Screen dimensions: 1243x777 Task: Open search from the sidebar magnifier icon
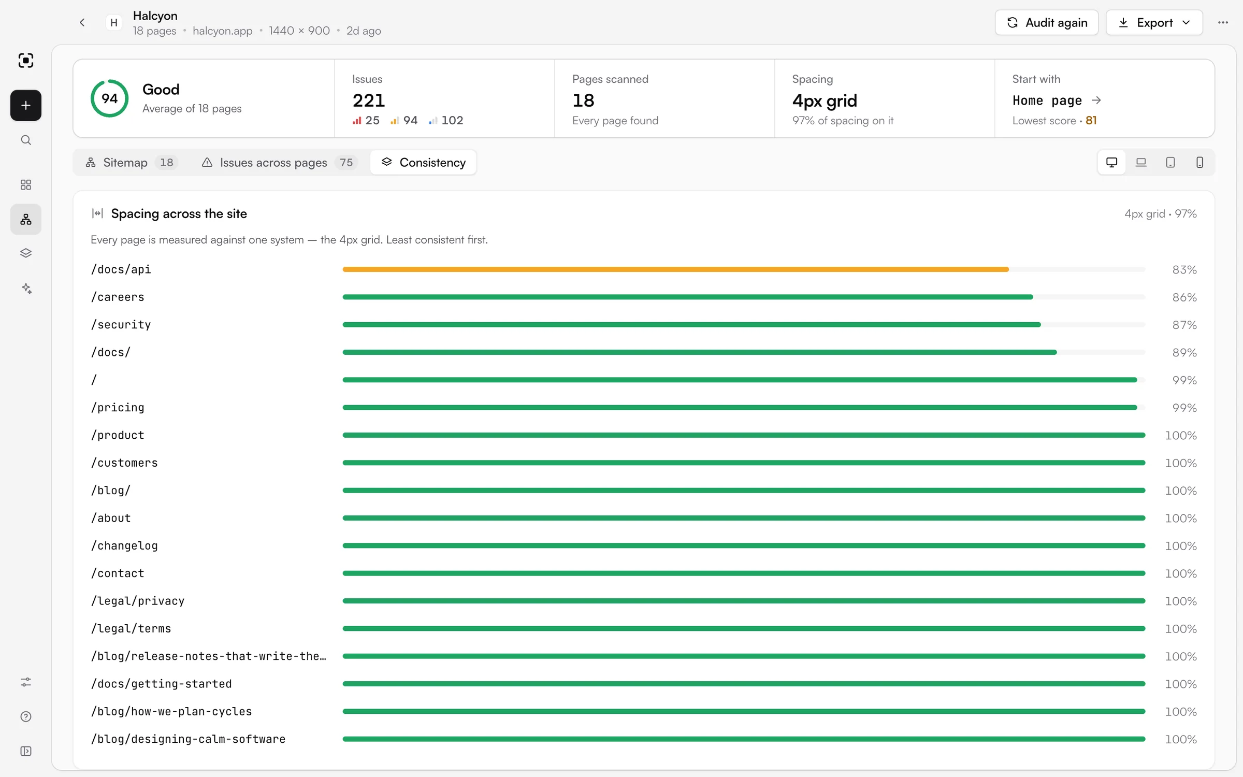pos(26,140)
